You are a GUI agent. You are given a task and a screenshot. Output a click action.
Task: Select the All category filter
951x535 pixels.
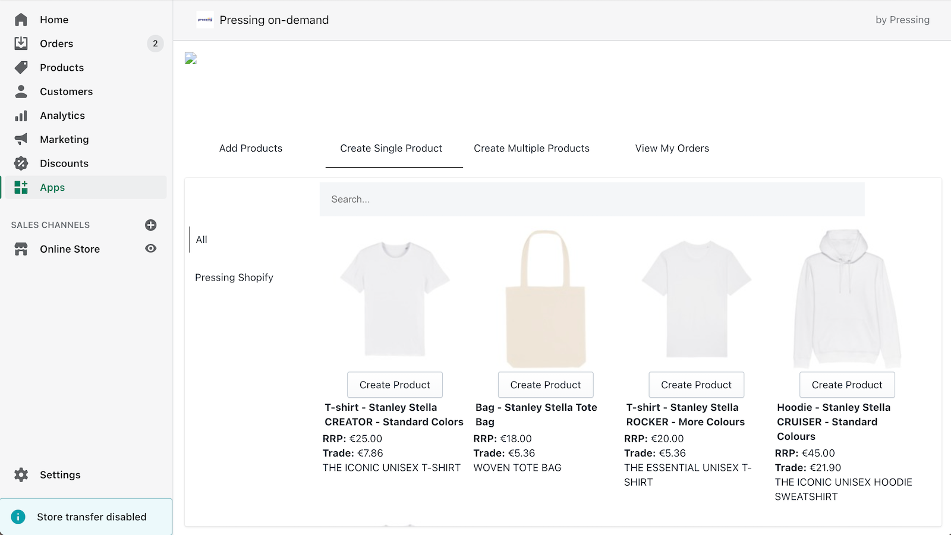[201, 240]
